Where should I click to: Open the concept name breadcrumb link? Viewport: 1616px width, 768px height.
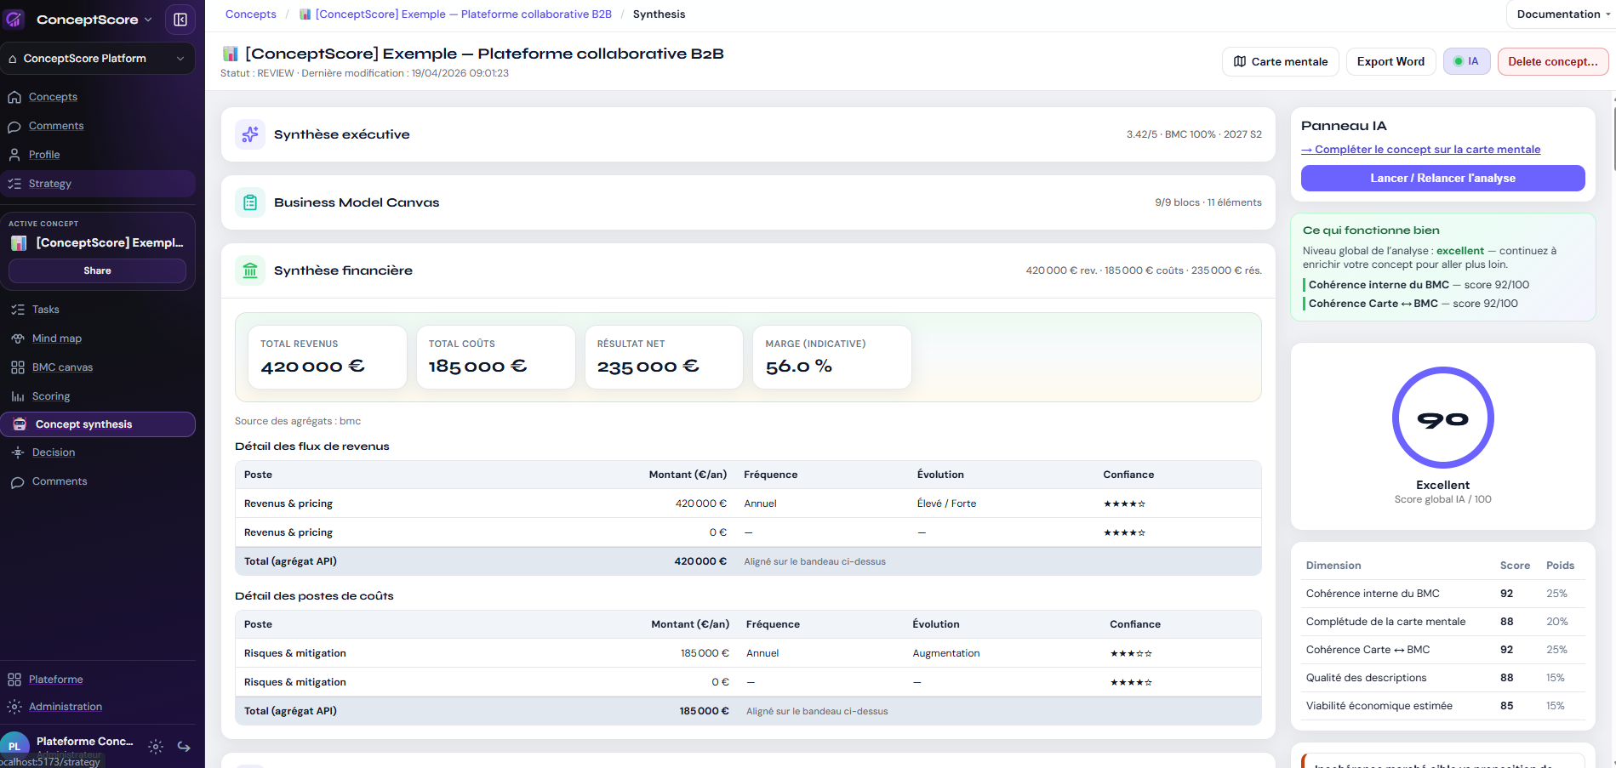[x=455, y=14]
